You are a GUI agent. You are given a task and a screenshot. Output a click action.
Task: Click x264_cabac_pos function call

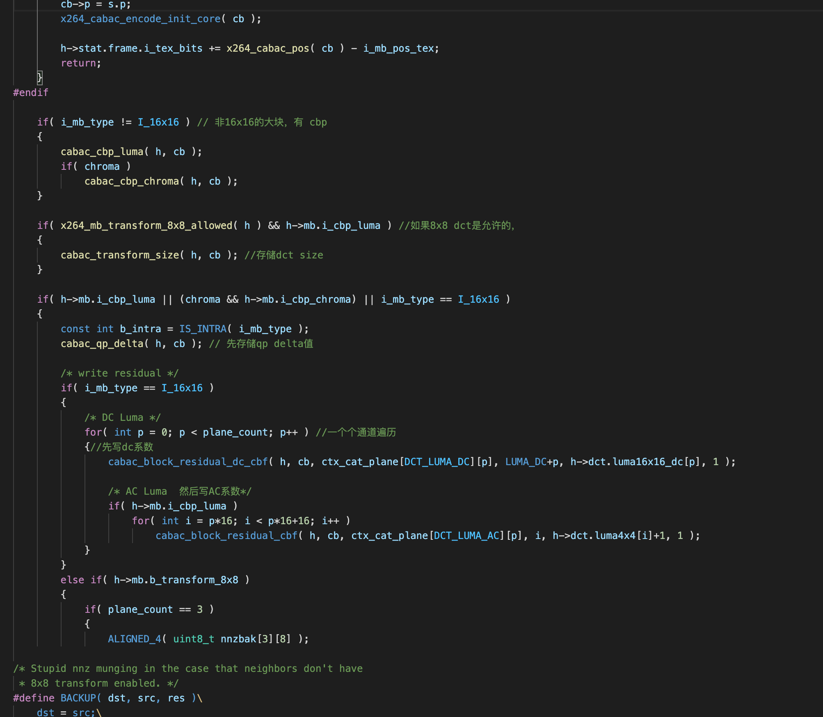click(268, 48)
